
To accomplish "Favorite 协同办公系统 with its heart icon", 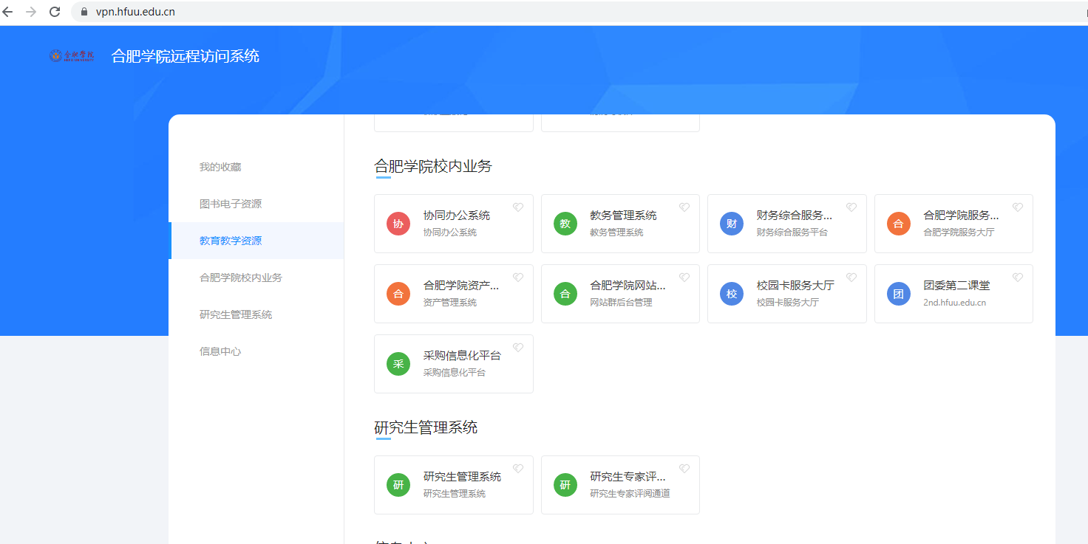I will (518, 207).
